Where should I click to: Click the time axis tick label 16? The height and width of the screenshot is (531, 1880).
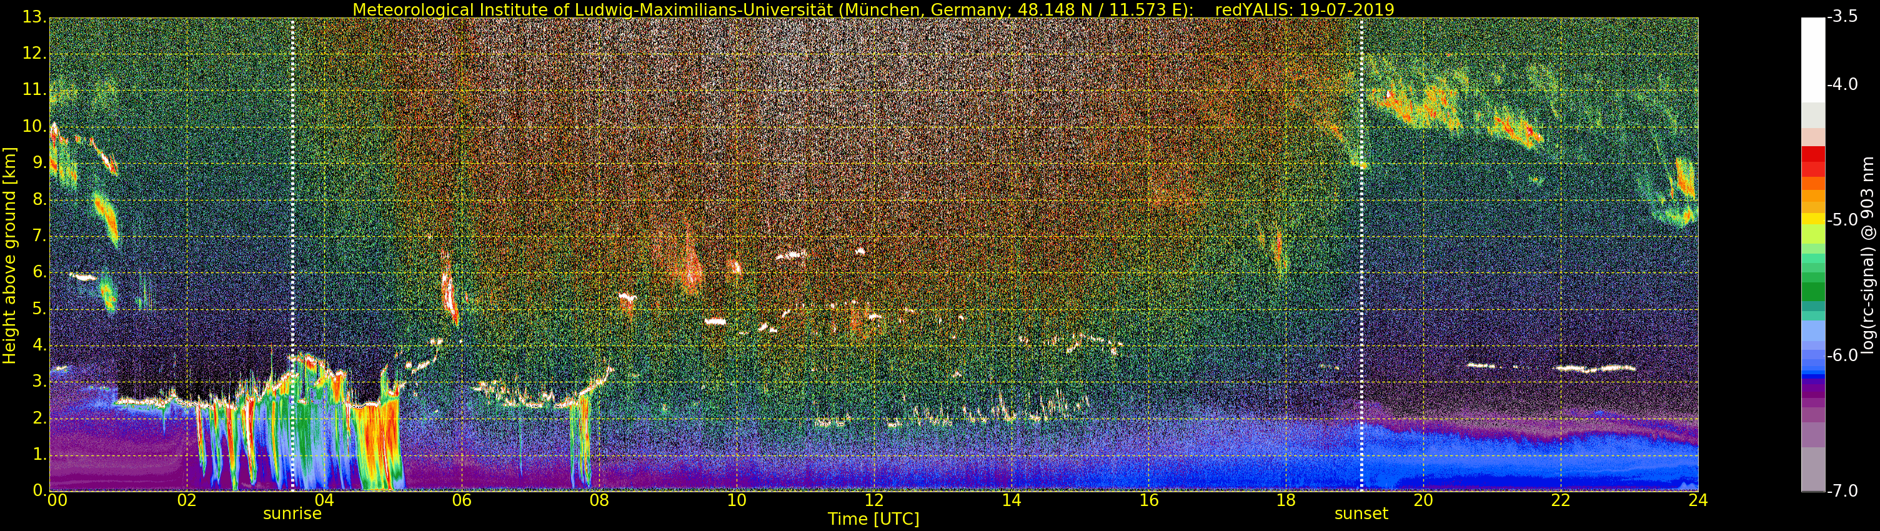[x=1149, y=500]
